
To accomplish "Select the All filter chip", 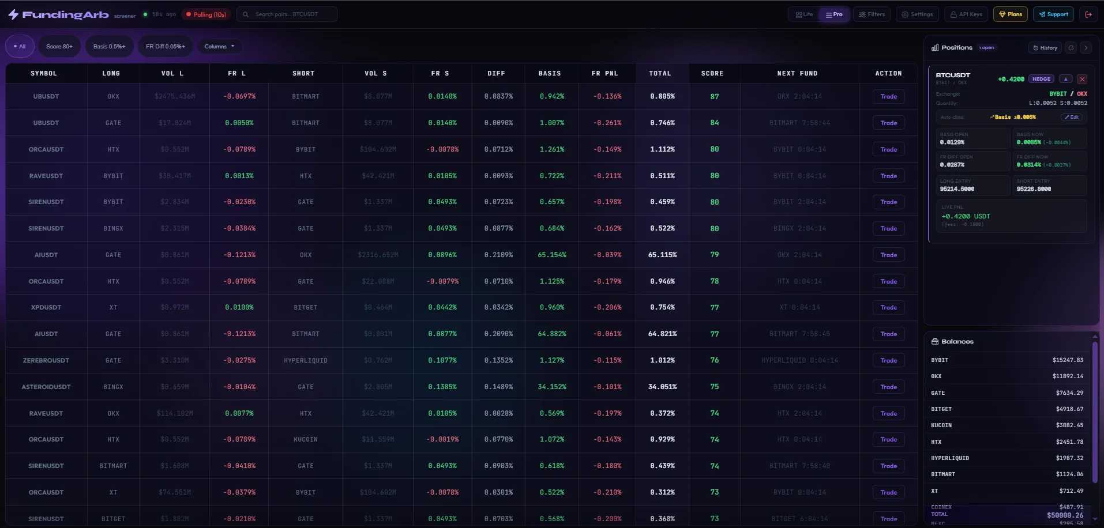I will (20, 46).
